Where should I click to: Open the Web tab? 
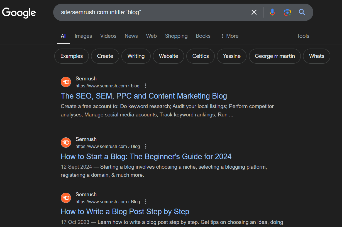pos(152,36)
